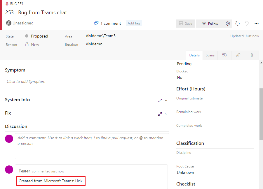Expand the Fix field to full screen
The height and width of the screenshot is (189, 263).
coord(159,114)
